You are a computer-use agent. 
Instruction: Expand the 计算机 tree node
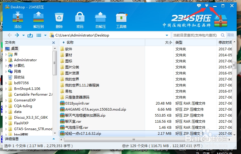pos(6,66)
